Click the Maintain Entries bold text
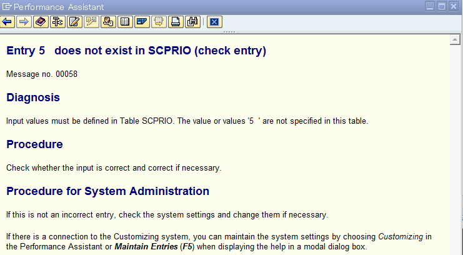463x255 pixels. pyautogui.click(x=146, y=246)
